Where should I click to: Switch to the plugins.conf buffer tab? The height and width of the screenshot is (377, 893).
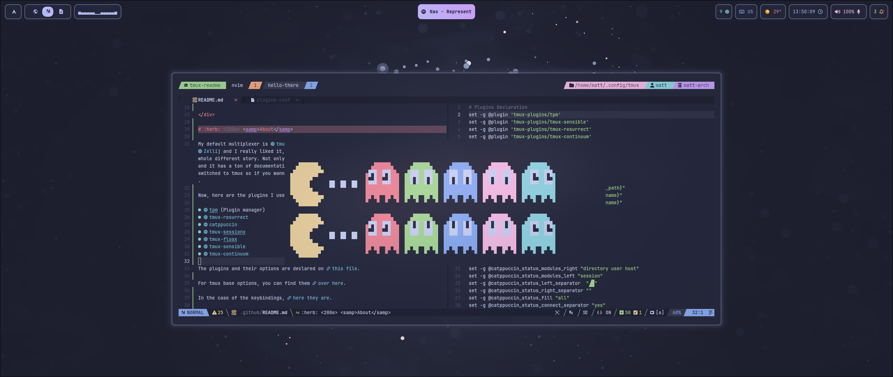273,100
